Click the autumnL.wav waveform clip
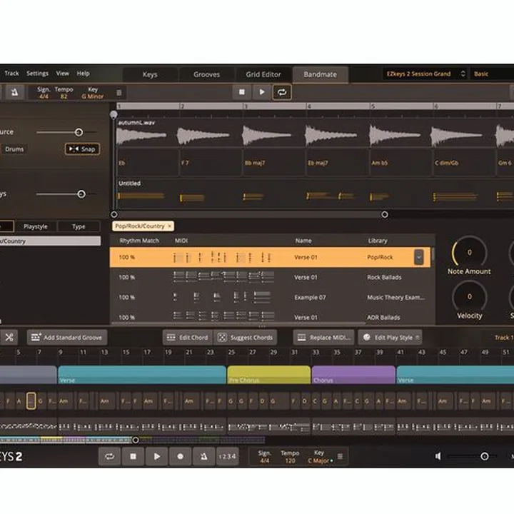This screenshot has width=514, height=514. (x=141, y=135)
